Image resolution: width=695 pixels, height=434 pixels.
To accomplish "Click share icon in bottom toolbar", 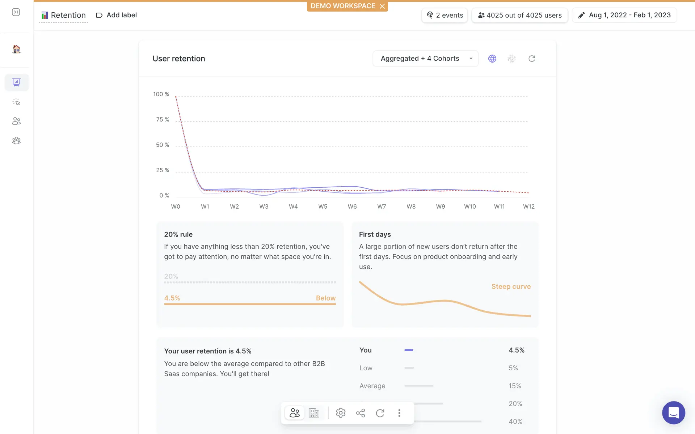I will click(x=361, y=413).
